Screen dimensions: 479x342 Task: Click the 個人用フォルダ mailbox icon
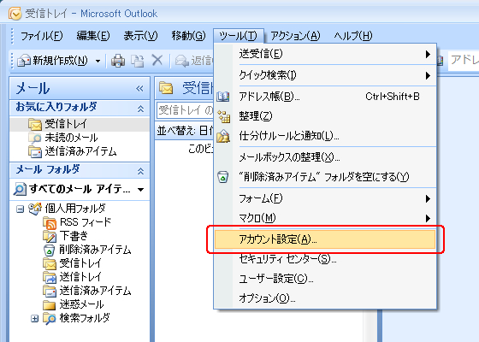point(34,209)
